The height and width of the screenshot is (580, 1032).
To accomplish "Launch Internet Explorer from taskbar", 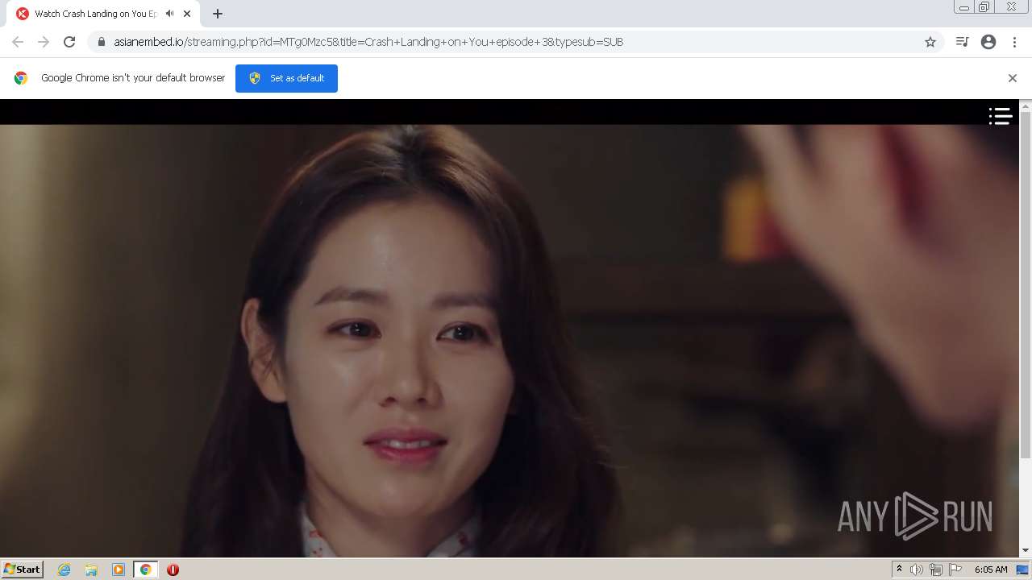I will (x=64, y=570).
